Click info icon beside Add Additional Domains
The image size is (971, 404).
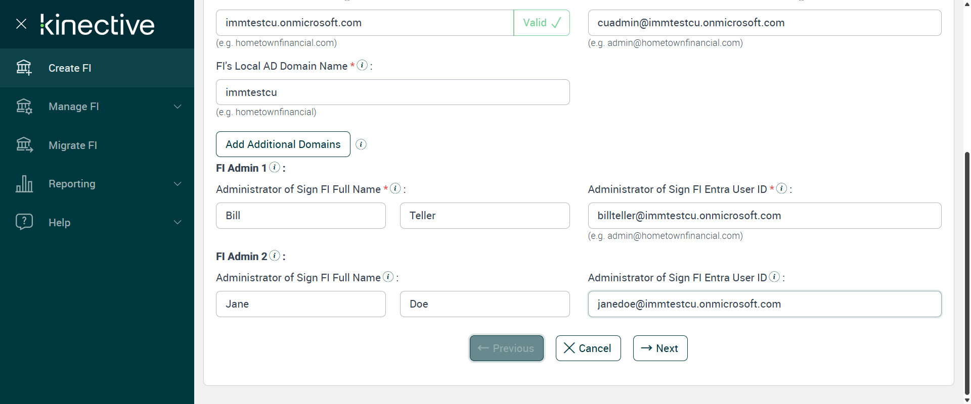point(361,144)
